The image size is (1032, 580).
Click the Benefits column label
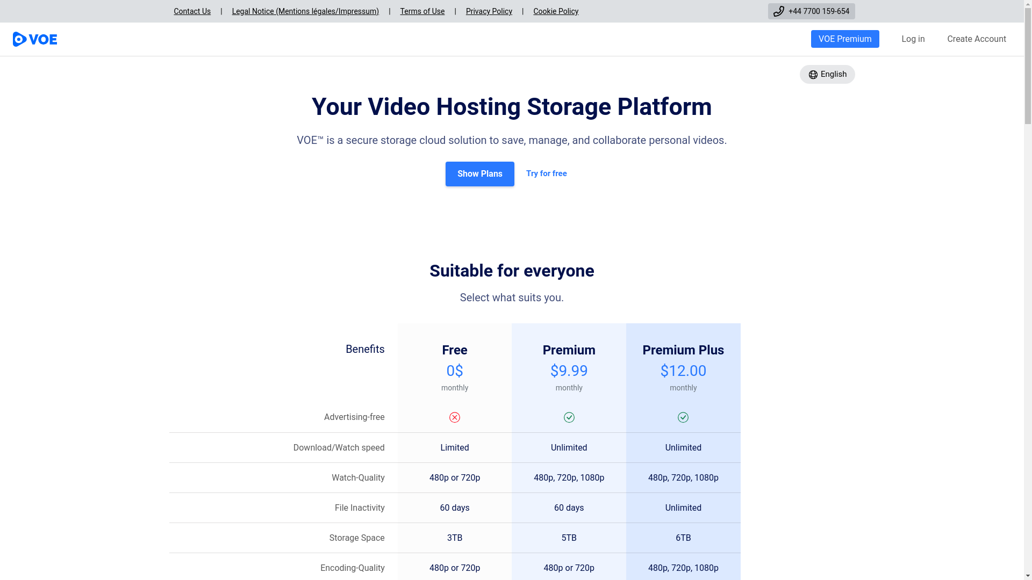365,349
